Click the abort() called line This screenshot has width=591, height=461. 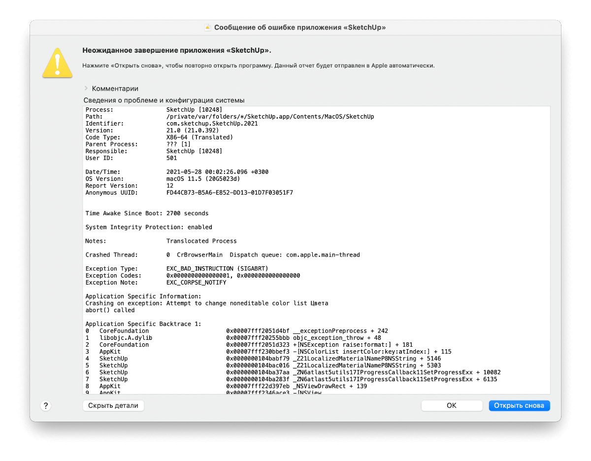click(110, 310)
